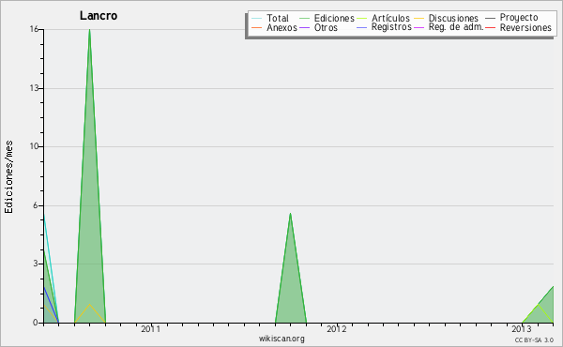Click the purple Otros color line
The image size is (563, 347).
pyautogui.click(x=304, y=27)
